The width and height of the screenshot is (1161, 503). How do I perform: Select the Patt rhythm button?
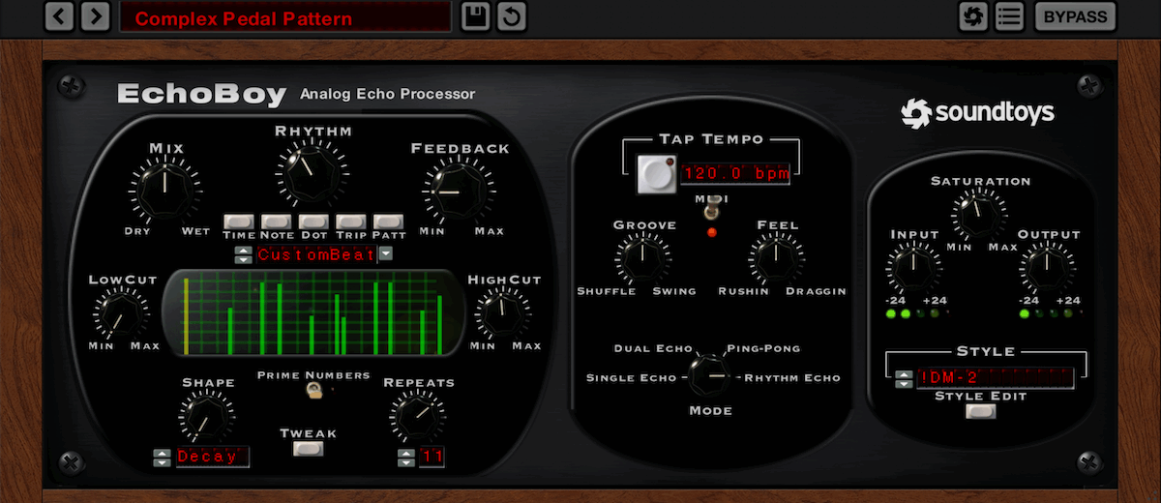387,222
